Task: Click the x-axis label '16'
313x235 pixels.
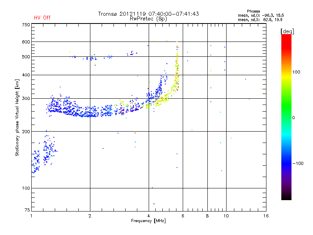Action: pos(266,216)
